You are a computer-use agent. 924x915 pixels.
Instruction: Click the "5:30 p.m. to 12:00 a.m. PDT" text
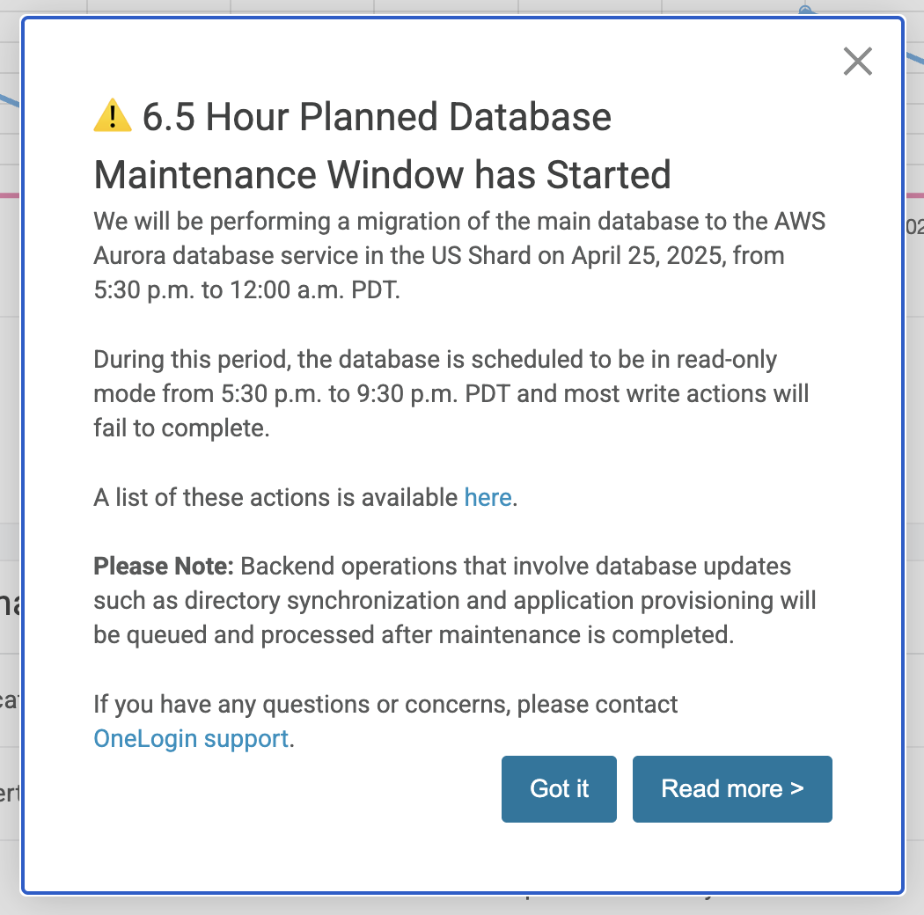point(247,289)
